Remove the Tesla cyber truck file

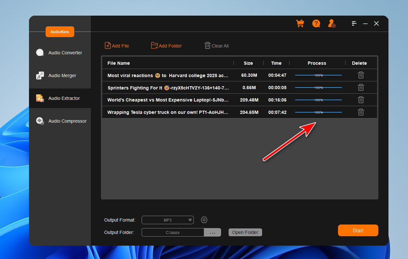pyautogui.click(x=361, y=112)
